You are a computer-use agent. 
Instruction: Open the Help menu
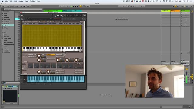tap(38, 1)
